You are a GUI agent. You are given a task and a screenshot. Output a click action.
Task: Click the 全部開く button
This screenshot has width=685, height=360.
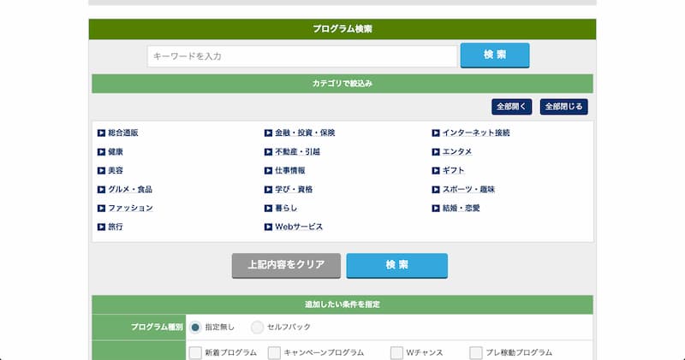click(x=511, y=107)
